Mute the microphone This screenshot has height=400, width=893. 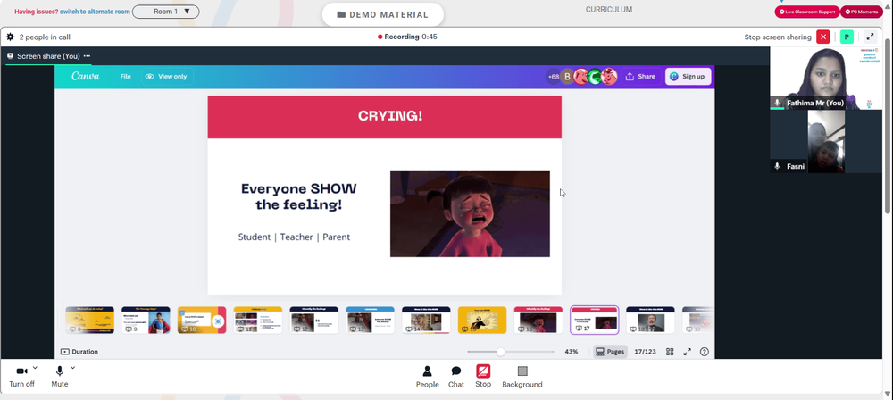59,377
